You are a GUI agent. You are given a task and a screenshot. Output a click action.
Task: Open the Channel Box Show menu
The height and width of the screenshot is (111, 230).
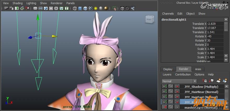[202, 14]
